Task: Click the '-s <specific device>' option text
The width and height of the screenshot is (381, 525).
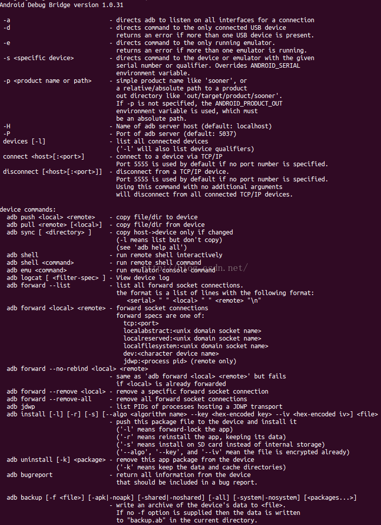Action: coord(38,58)
